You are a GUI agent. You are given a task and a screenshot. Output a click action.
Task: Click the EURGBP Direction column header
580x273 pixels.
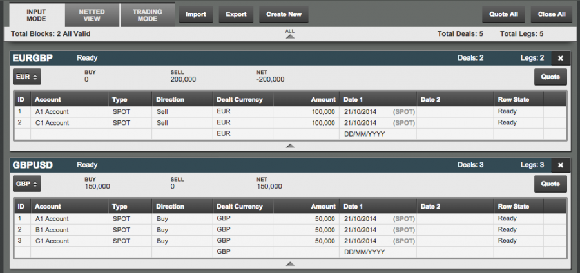(x=182, y=99)
